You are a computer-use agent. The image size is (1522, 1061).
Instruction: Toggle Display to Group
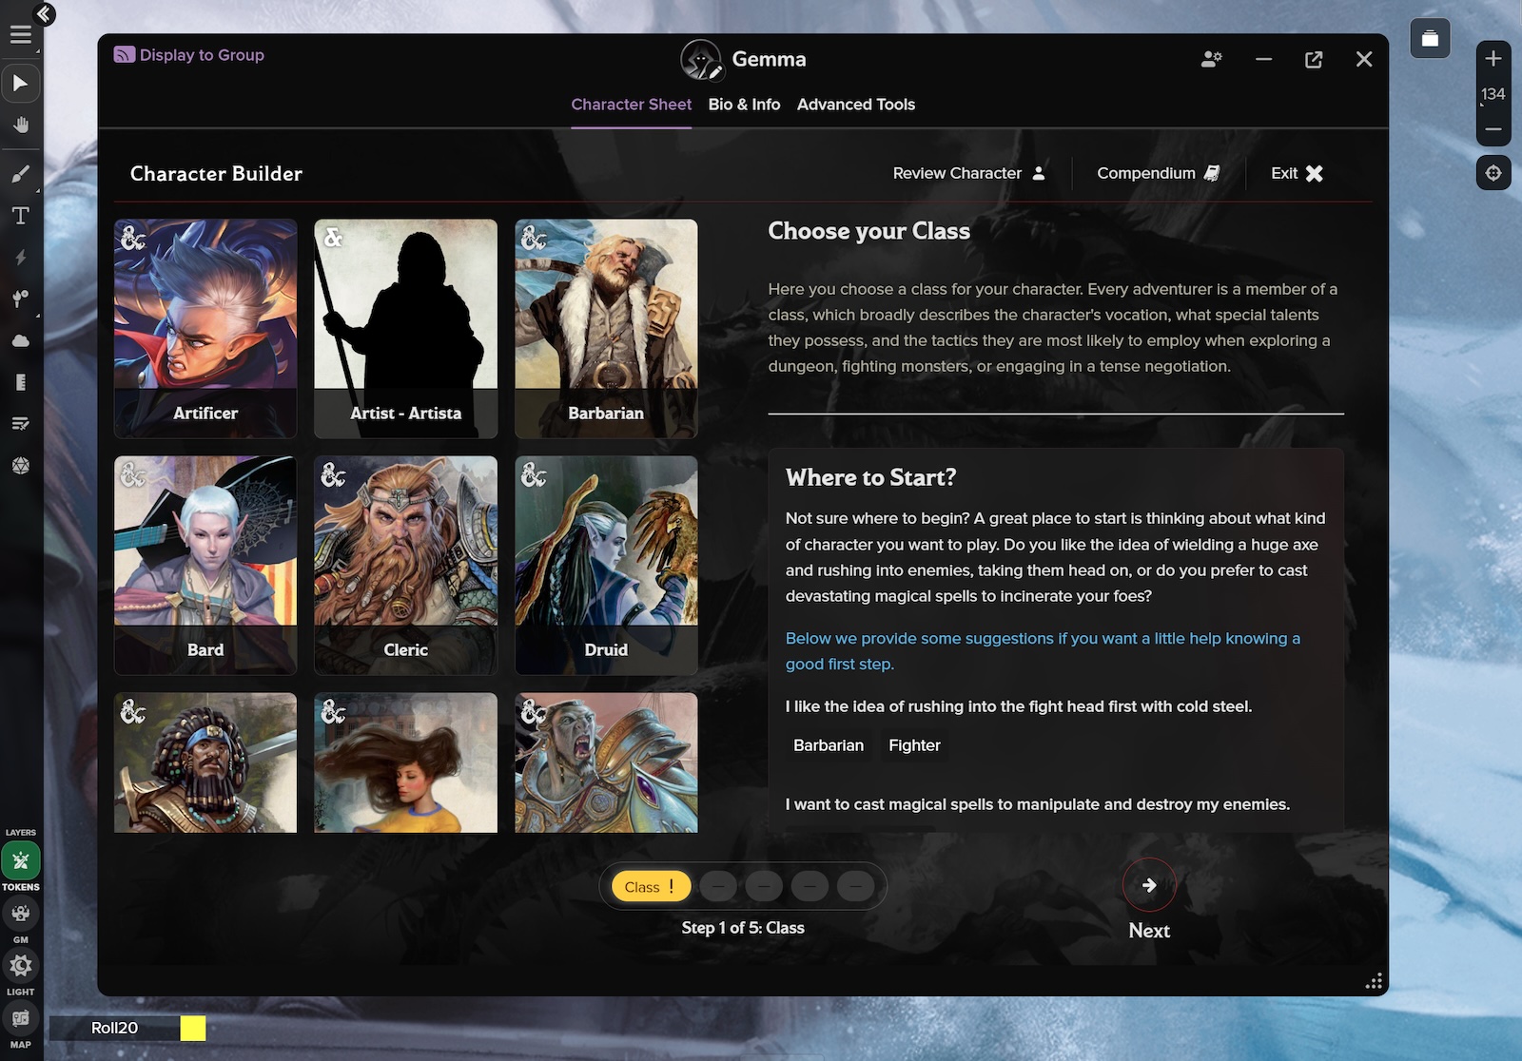189,55
